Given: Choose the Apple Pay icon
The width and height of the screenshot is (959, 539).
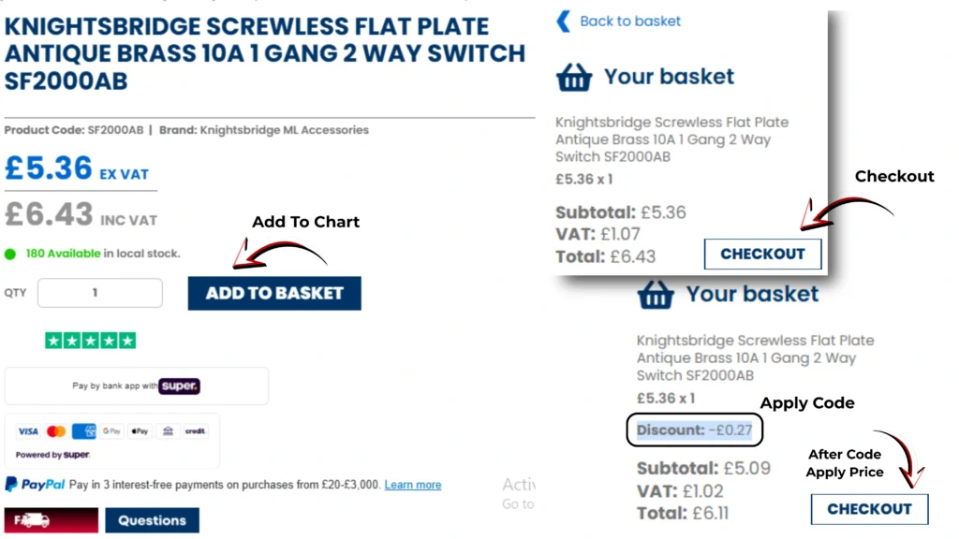Looking at the screenshot, I should pyautogui.click(x=140, y=431).
